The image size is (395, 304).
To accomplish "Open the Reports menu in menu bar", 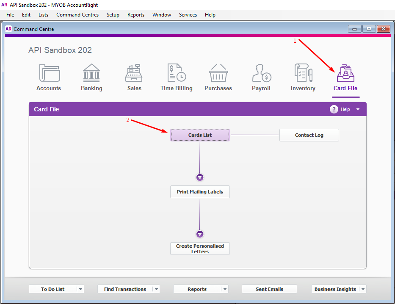I will (136, 15).
